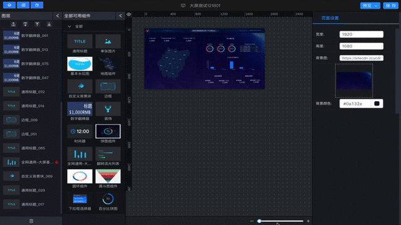Select layer 通用标题_029
This screenshot has width=401, height=225.
31,190
